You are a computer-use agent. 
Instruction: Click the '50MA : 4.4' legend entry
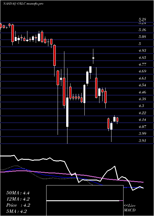point(18,193)
